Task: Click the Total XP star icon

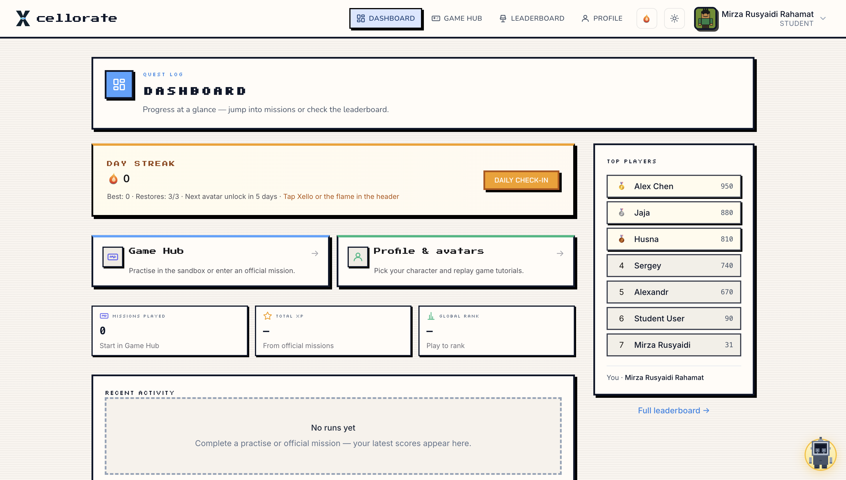Action: pyautogui.click(x=267, y=316)
